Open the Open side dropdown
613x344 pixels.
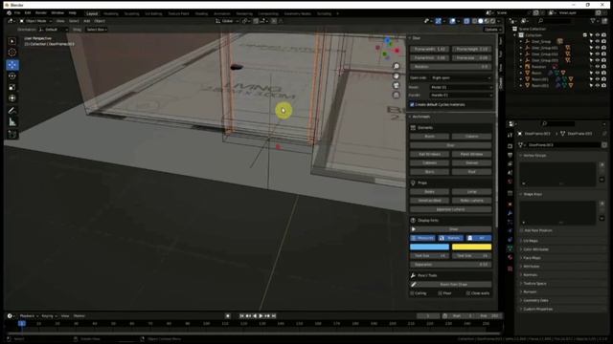coord(461,78)
